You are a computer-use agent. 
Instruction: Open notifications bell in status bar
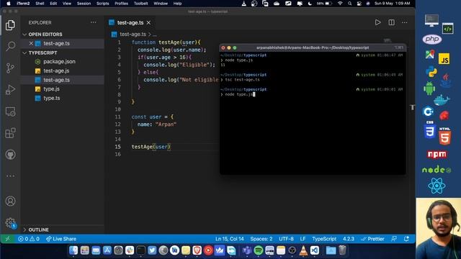[406, 239]
